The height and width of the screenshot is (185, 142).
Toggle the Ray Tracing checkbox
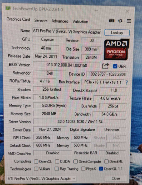coord(57,169)
